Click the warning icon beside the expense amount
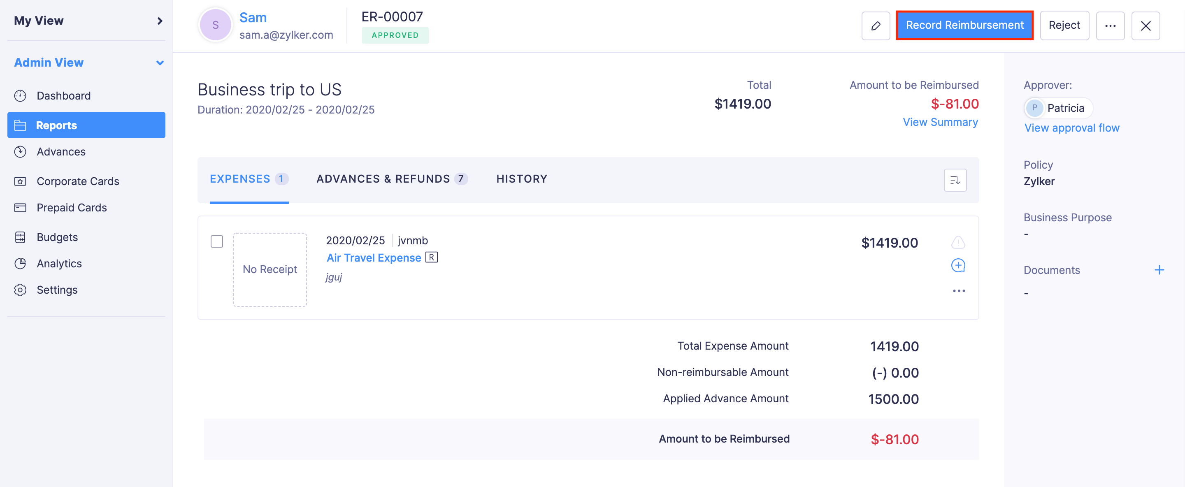 958,242
